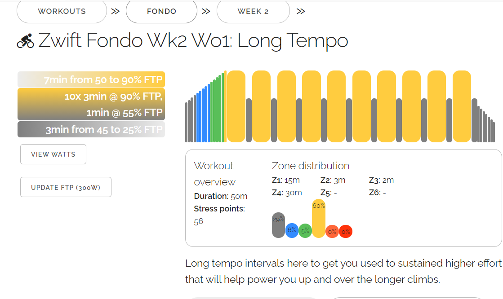503x299 pixels.
Task: Click the red 0% zone bubble
Action: 346,231
